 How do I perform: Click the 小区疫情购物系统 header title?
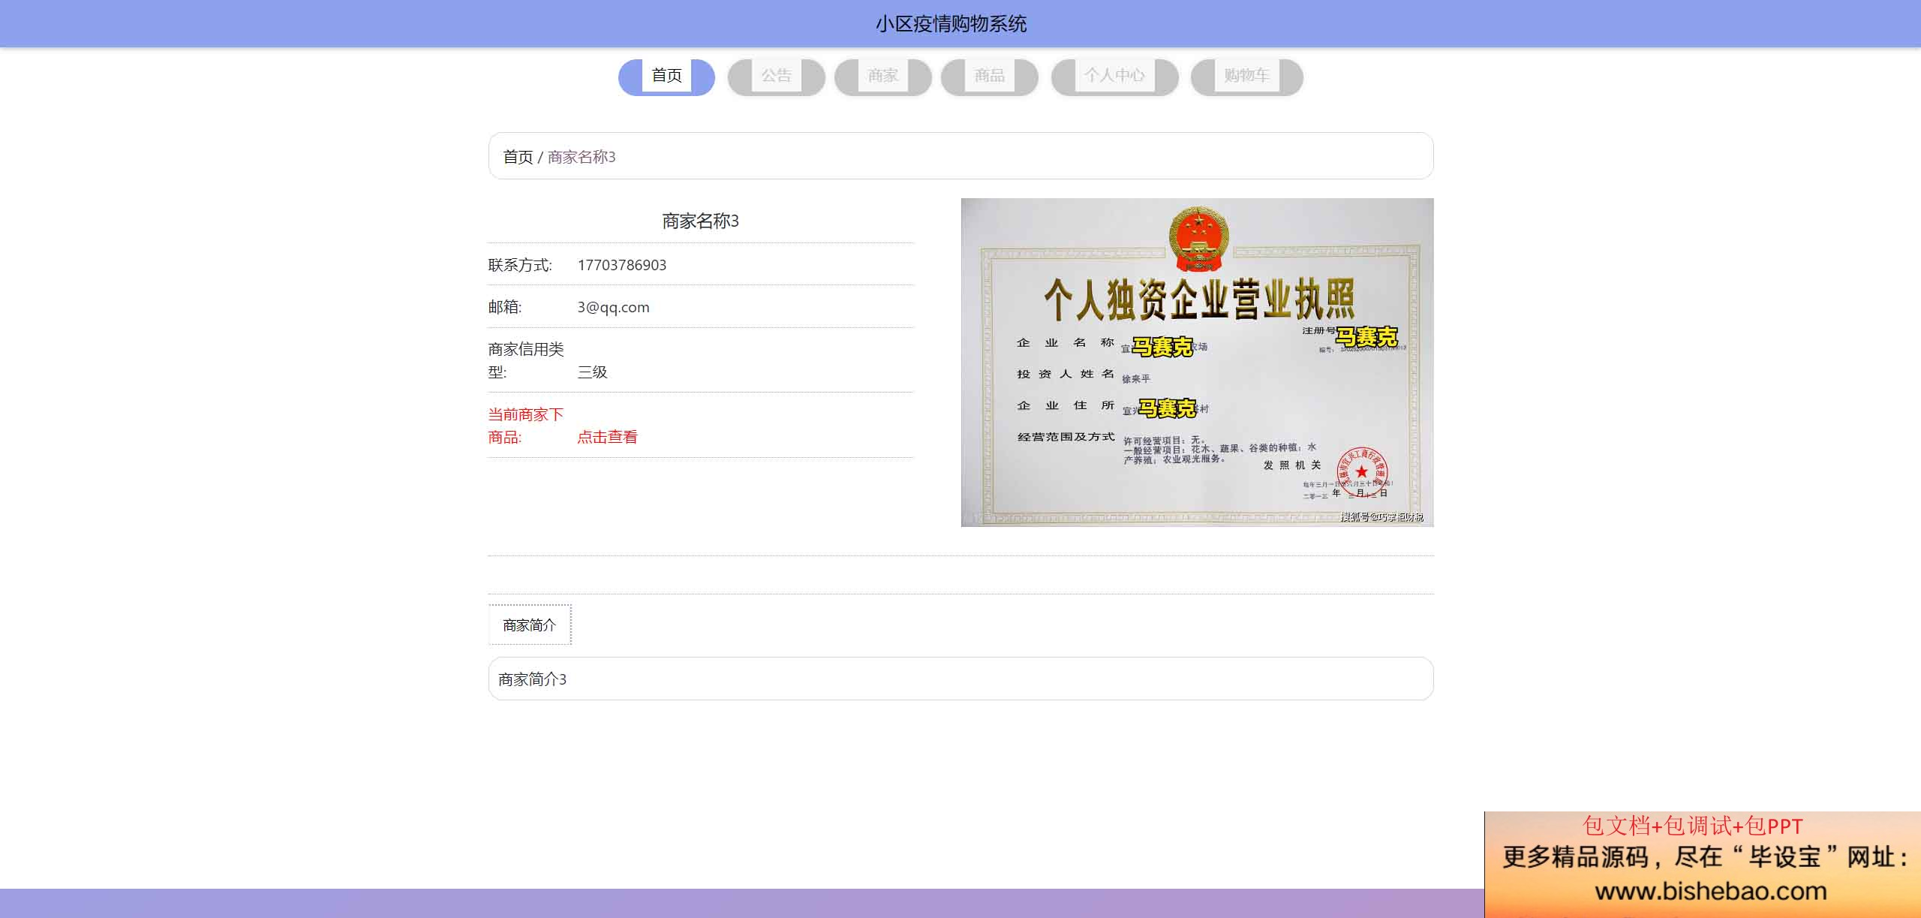[951, 24]
